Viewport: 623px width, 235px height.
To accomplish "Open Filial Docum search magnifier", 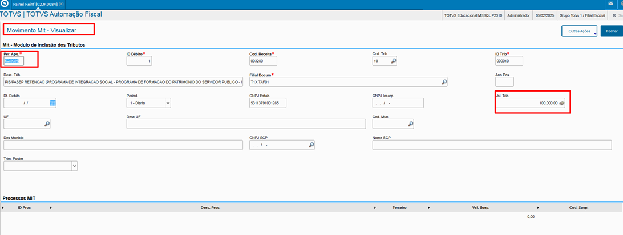I will 444,82.
